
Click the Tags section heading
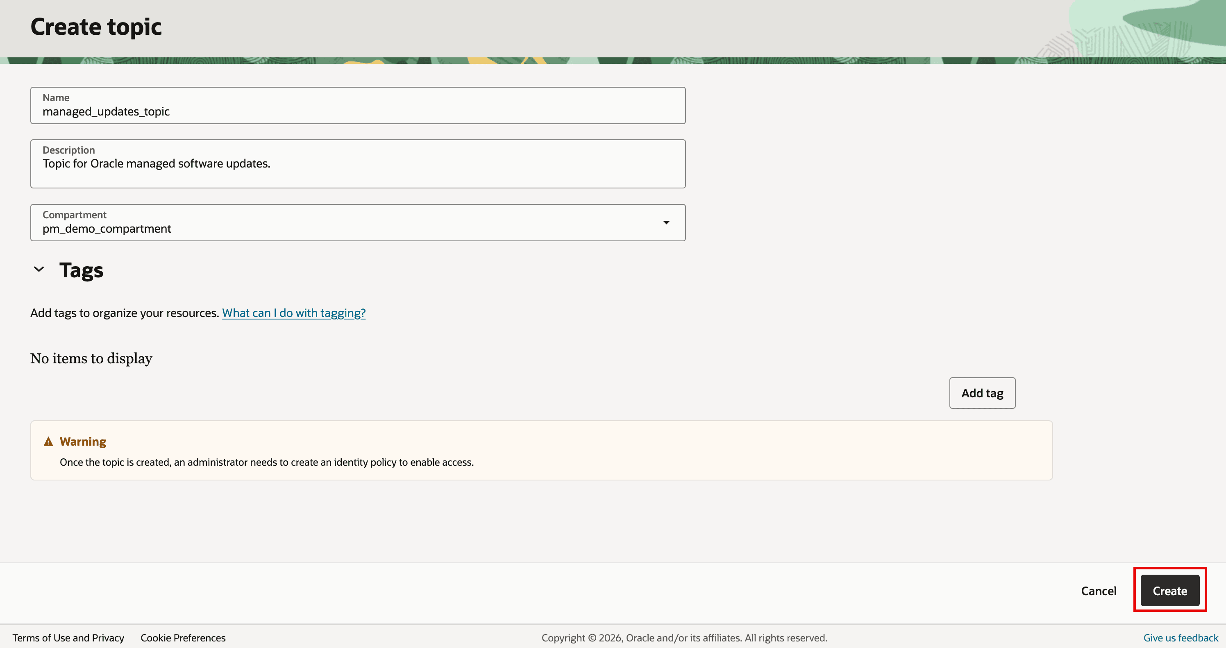[82, 270]
